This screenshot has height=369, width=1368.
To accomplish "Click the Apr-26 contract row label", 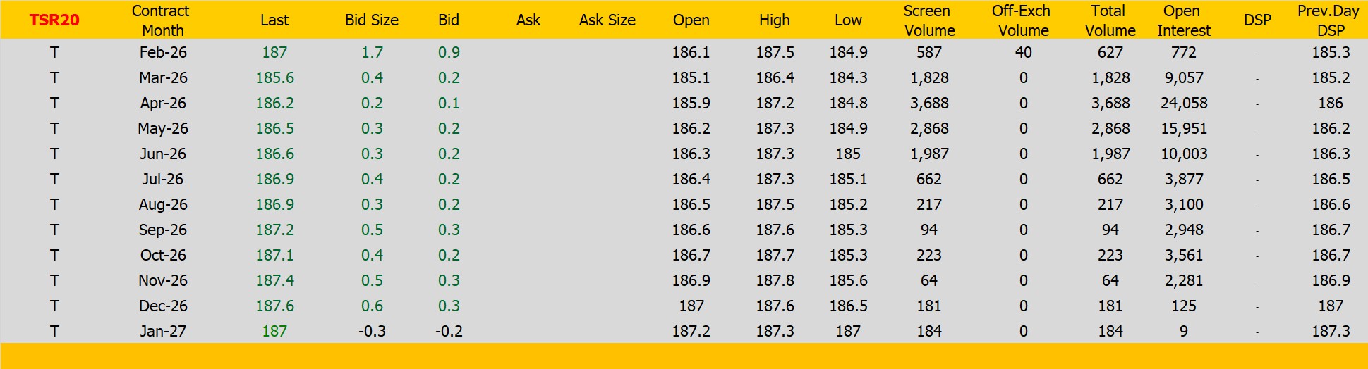I will click(x=163, y=103).
